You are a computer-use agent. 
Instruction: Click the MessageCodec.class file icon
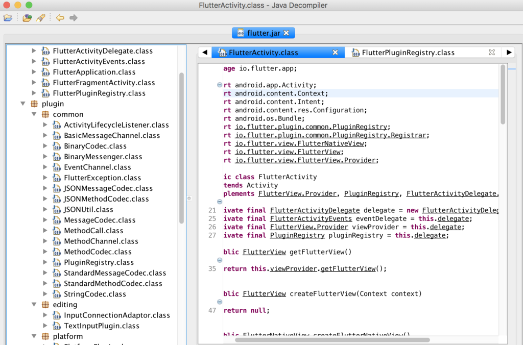click(x=57, y=220)
